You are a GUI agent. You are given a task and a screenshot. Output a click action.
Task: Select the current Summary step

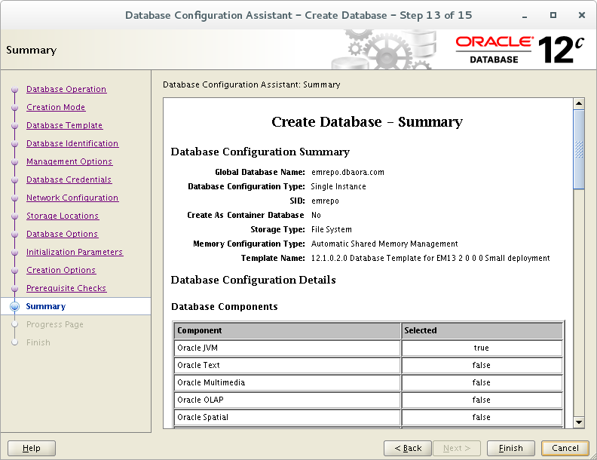click(46, 306)
